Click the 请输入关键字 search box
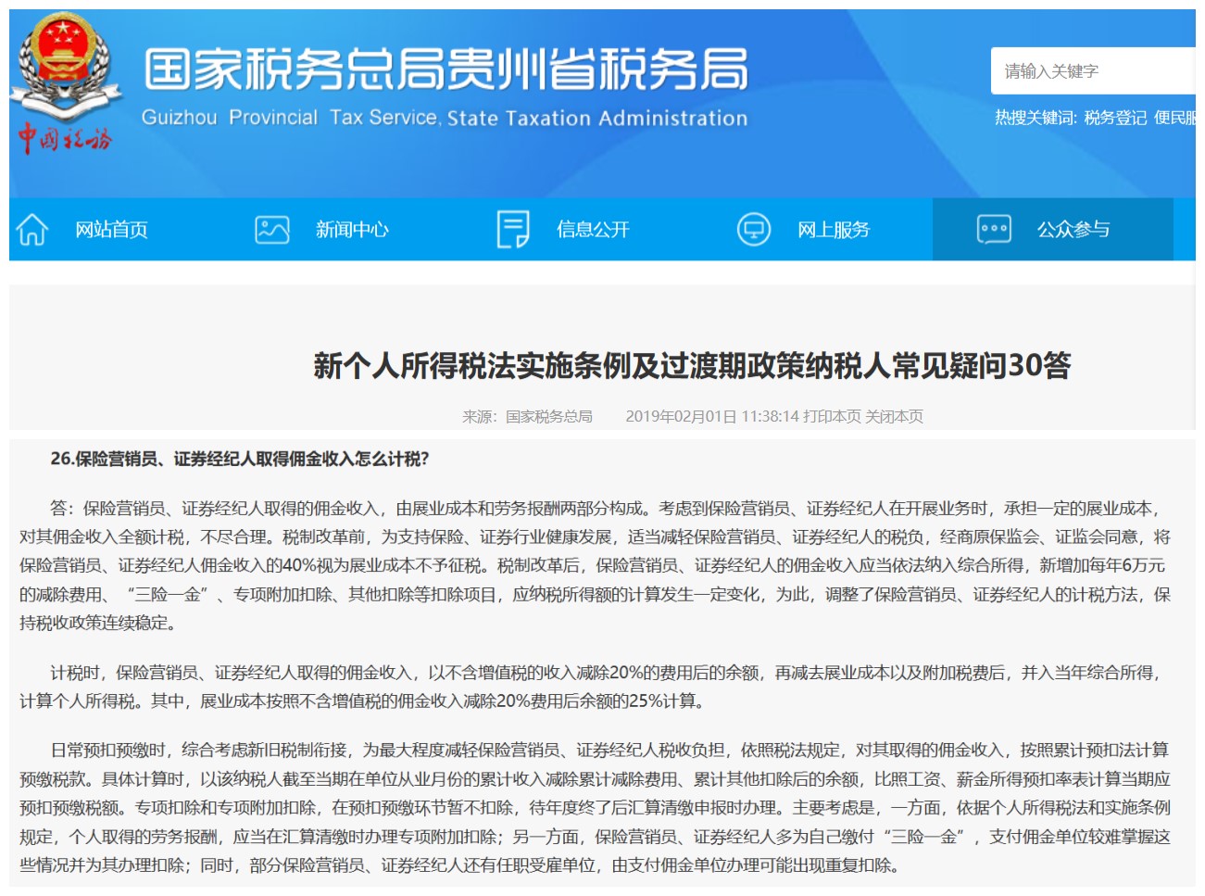 (1093, 69)
